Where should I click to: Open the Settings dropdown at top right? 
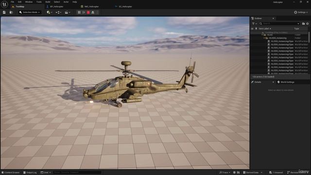[x=301, y=12]
